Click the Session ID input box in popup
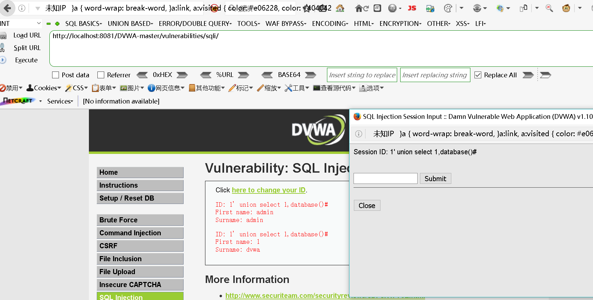Image resolution: width=593 pixels, height=300 pixels. tap(386, 178)
